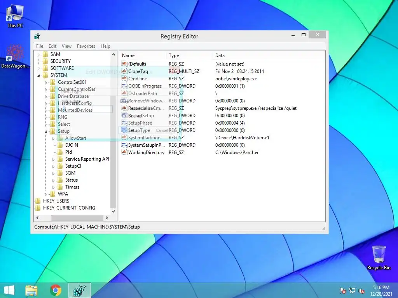This screenshot has height=298, width=398.
Task: Expand the WPA key
Action: point(46,194)
